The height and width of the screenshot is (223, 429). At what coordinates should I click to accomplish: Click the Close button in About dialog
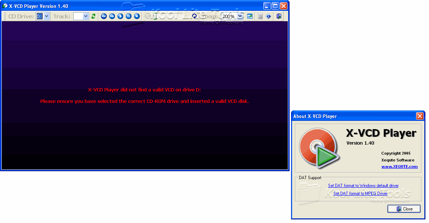(x=404, y=209)
